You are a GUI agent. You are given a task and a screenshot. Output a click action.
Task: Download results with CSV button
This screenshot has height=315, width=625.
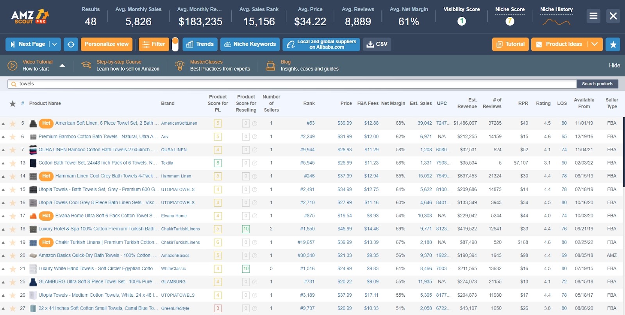[x=377, y=44]
